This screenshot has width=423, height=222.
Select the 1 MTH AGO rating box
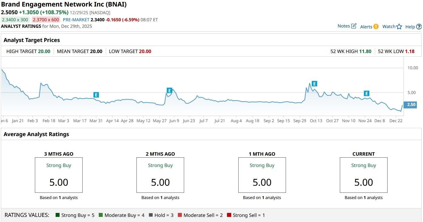pos(262,175)
